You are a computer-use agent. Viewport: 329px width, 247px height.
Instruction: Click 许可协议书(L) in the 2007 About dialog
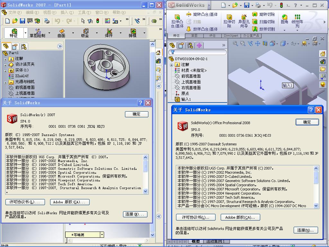point(25,202)
